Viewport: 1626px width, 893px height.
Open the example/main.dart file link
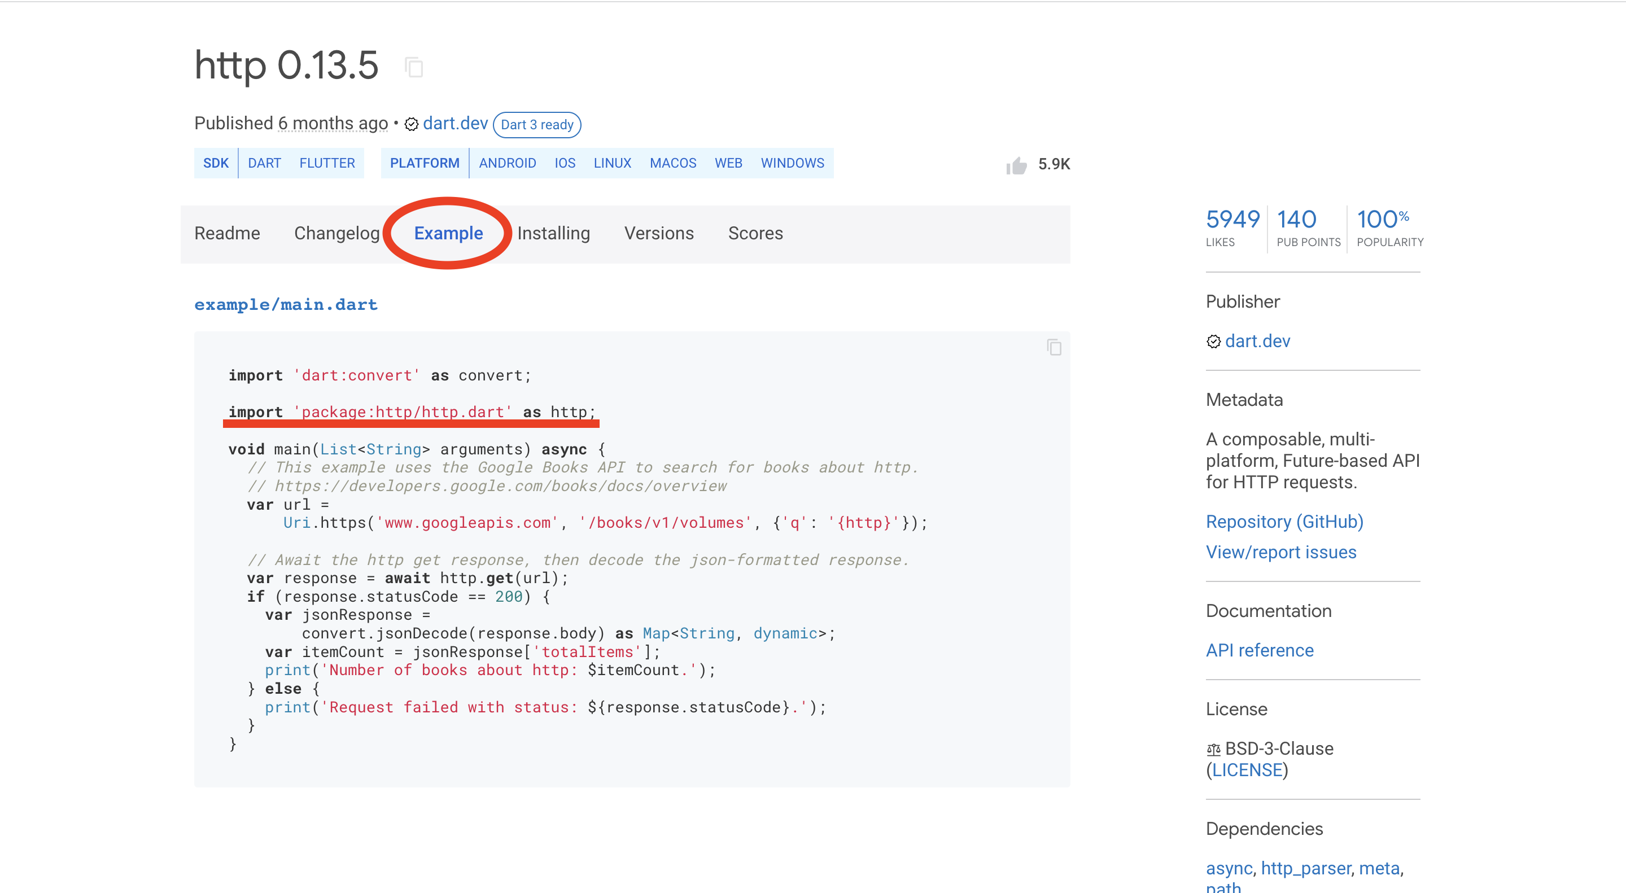(x=285, y=305)
